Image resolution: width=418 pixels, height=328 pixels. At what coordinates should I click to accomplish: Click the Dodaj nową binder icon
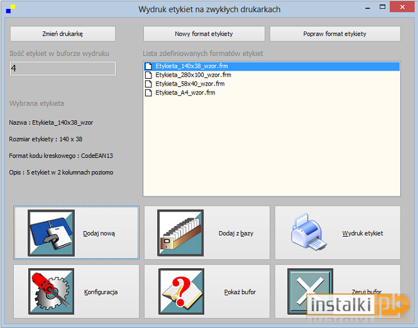(x=51, y=233)
